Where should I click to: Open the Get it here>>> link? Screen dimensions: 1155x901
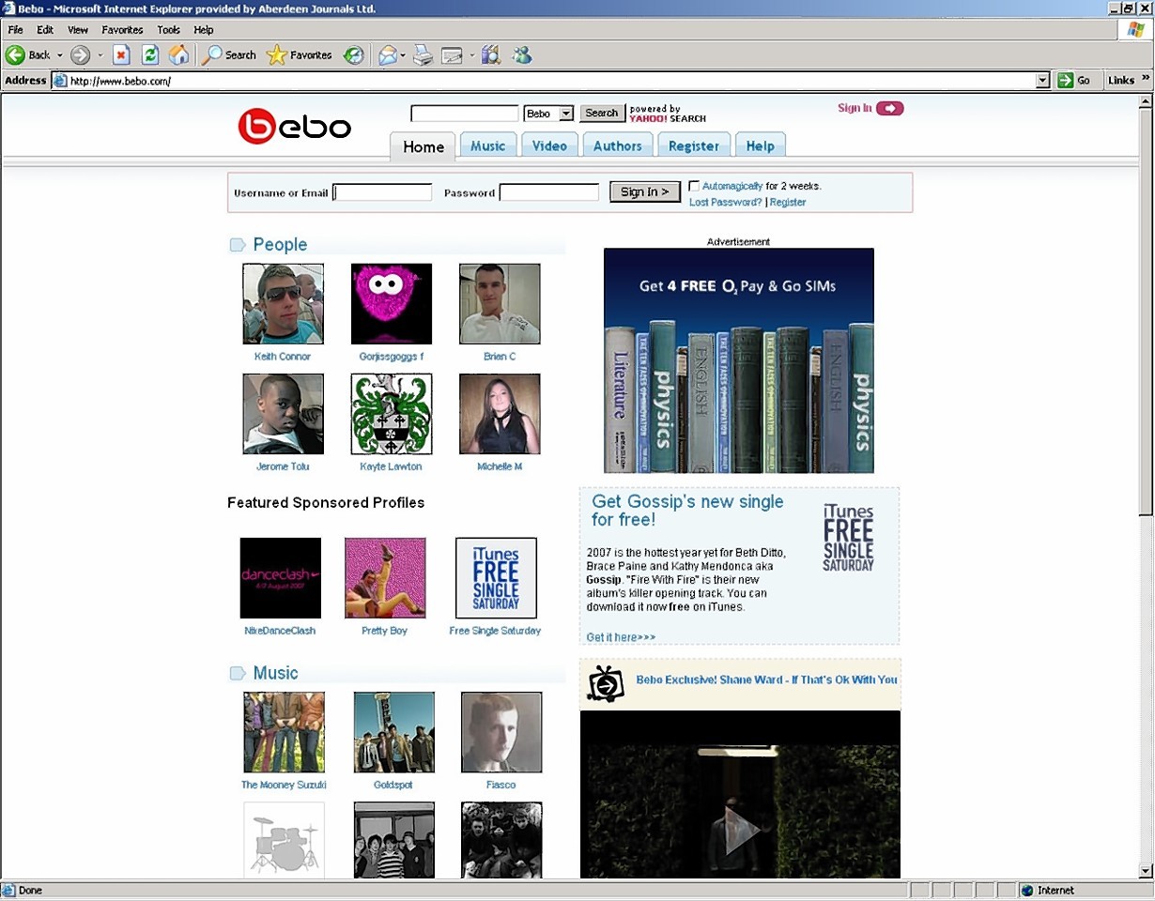tap(621, 637)
